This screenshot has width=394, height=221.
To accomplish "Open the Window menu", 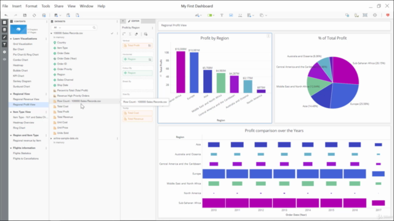I will pyautogui.click(x=86, y=6).
